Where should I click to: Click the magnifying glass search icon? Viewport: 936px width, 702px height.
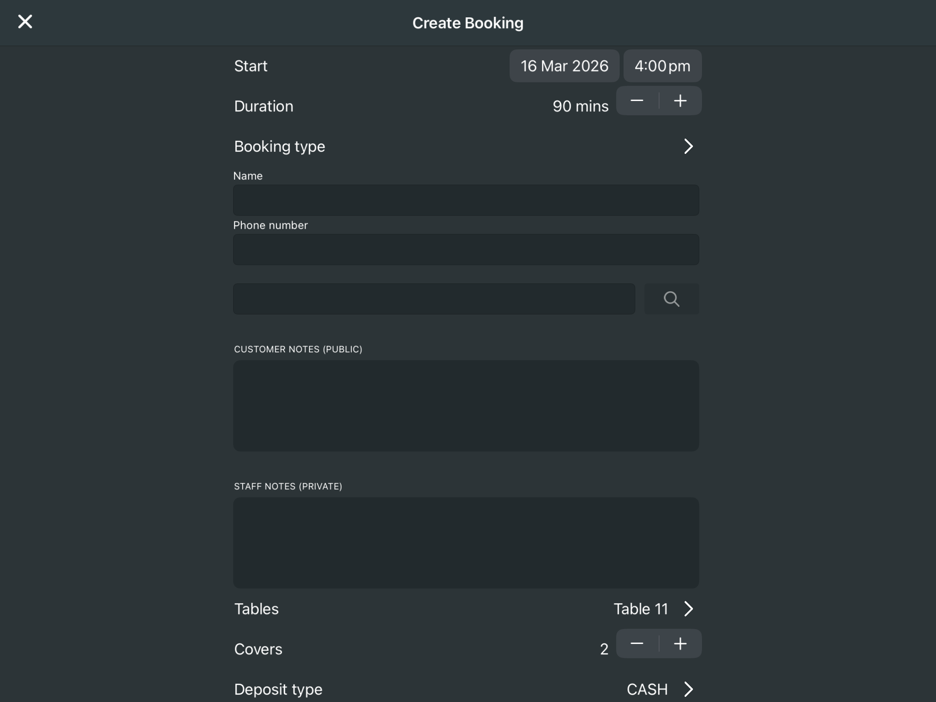click(671, 299)
